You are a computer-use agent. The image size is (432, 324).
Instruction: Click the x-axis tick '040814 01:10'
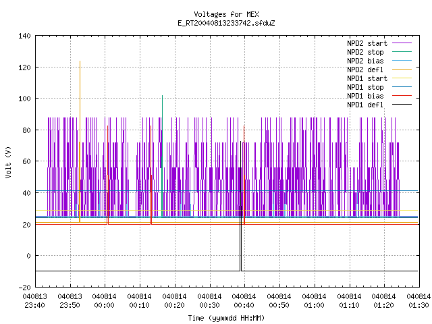[349, 301]
